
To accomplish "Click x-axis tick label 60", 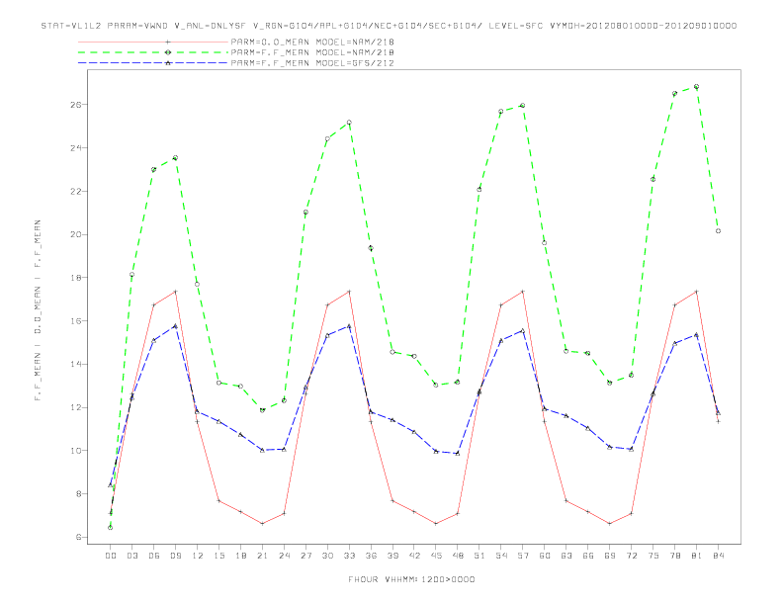I will 545,556.
